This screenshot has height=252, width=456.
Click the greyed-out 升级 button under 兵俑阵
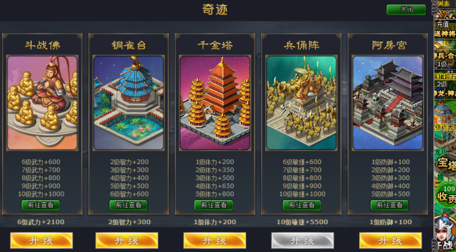coord(302,240)
